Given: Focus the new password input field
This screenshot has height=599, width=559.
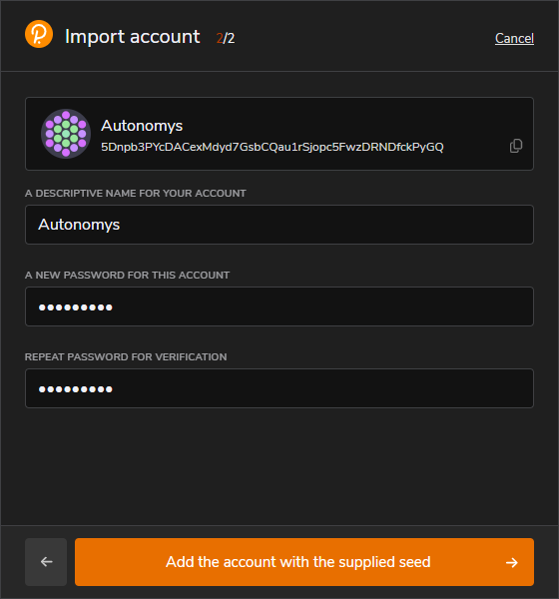Looking at the screenshot, I should point(279,306).
